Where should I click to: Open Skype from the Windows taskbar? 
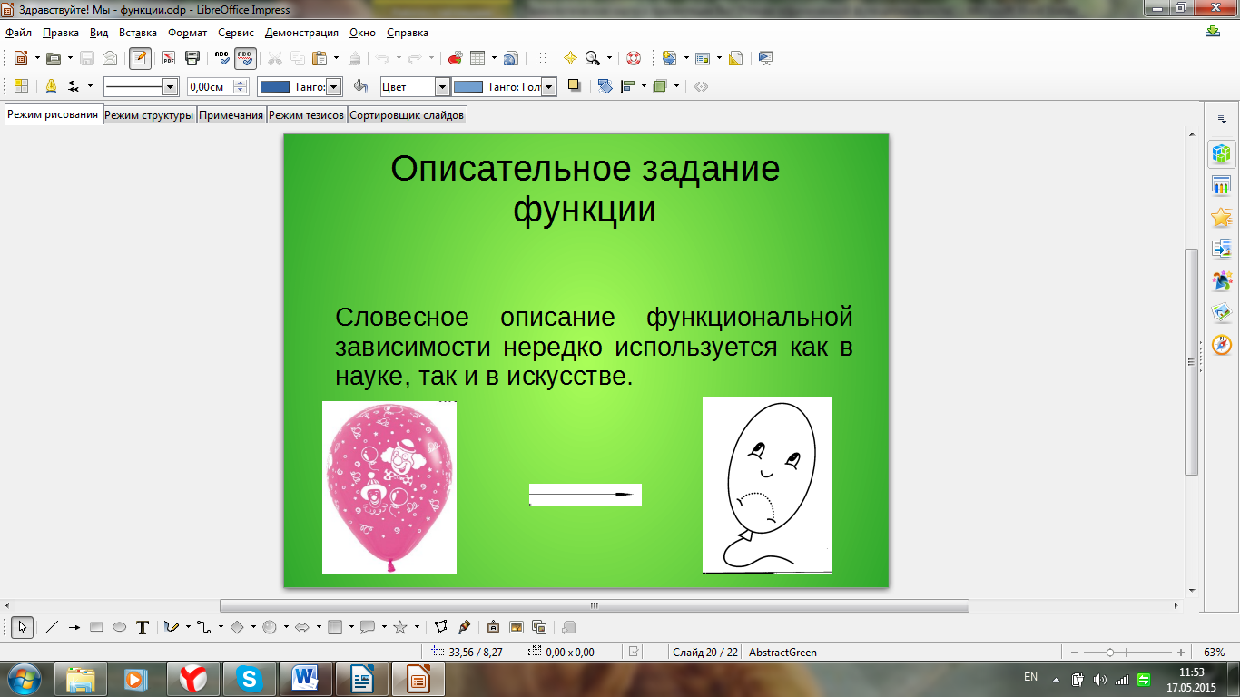point(250,678)
